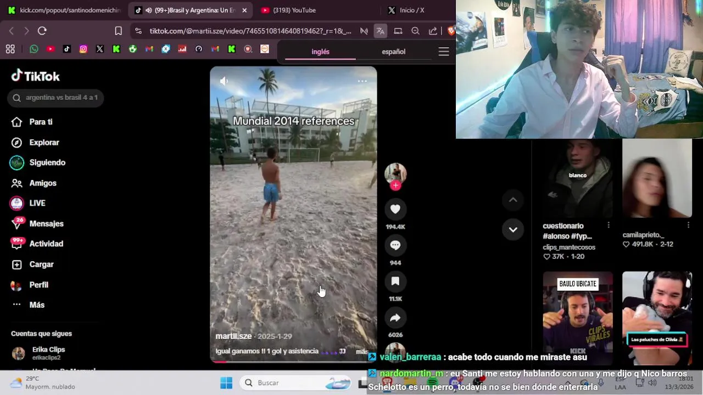Image resolution: width=703 pixels, height=395 pixels.
Task: Open the Siguiendo feed
Action: (x=38, y=162)
